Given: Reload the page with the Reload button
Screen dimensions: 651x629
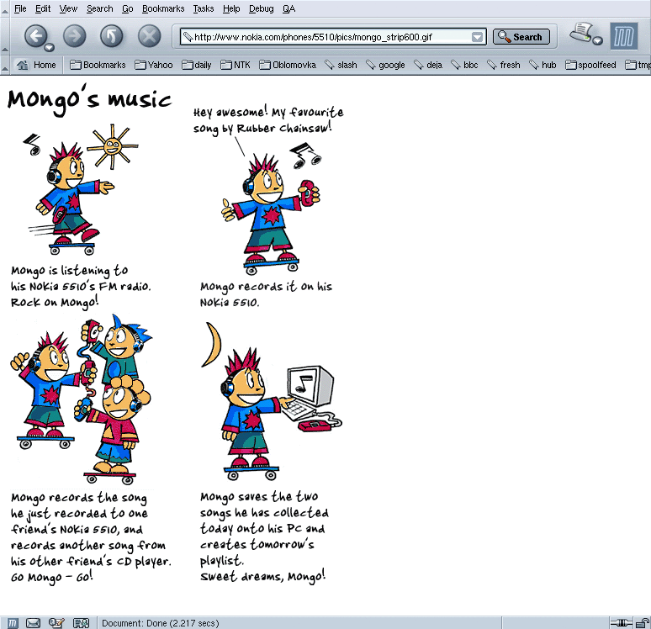Looking at the screenshot, I should point(112,35).
